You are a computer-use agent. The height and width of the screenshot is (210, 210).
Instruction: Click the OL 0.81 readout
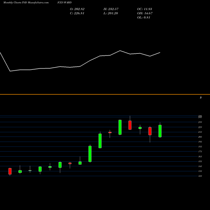[144, 18]
